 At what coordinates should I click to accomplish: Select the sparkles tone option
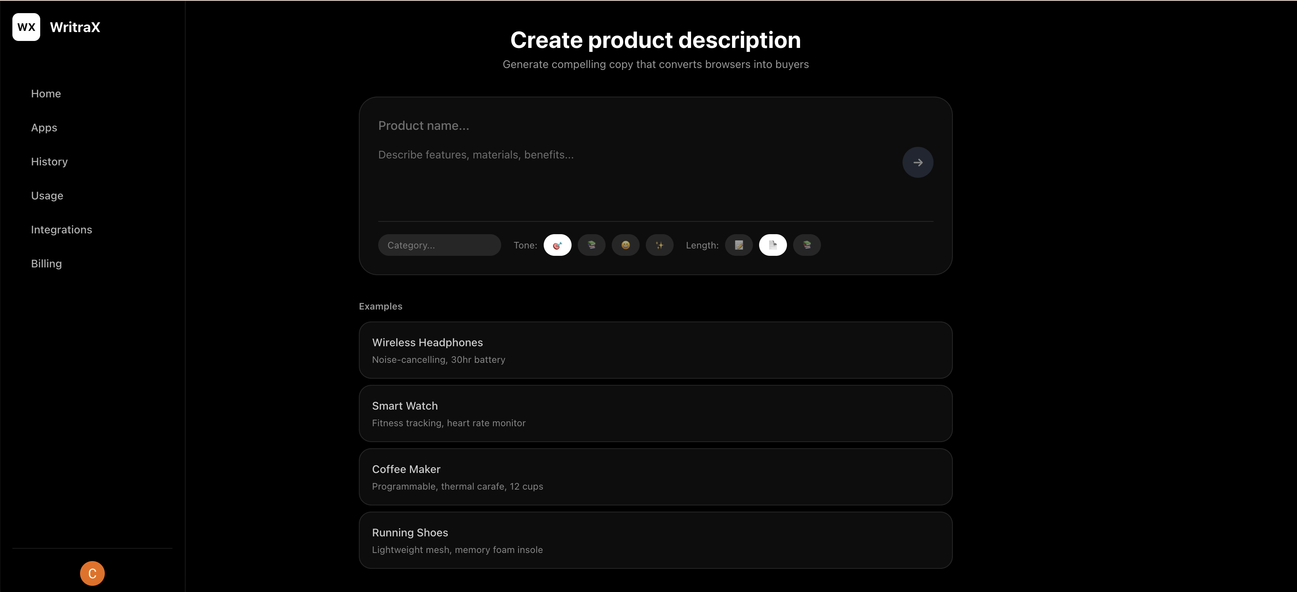(x=660, y=245)
